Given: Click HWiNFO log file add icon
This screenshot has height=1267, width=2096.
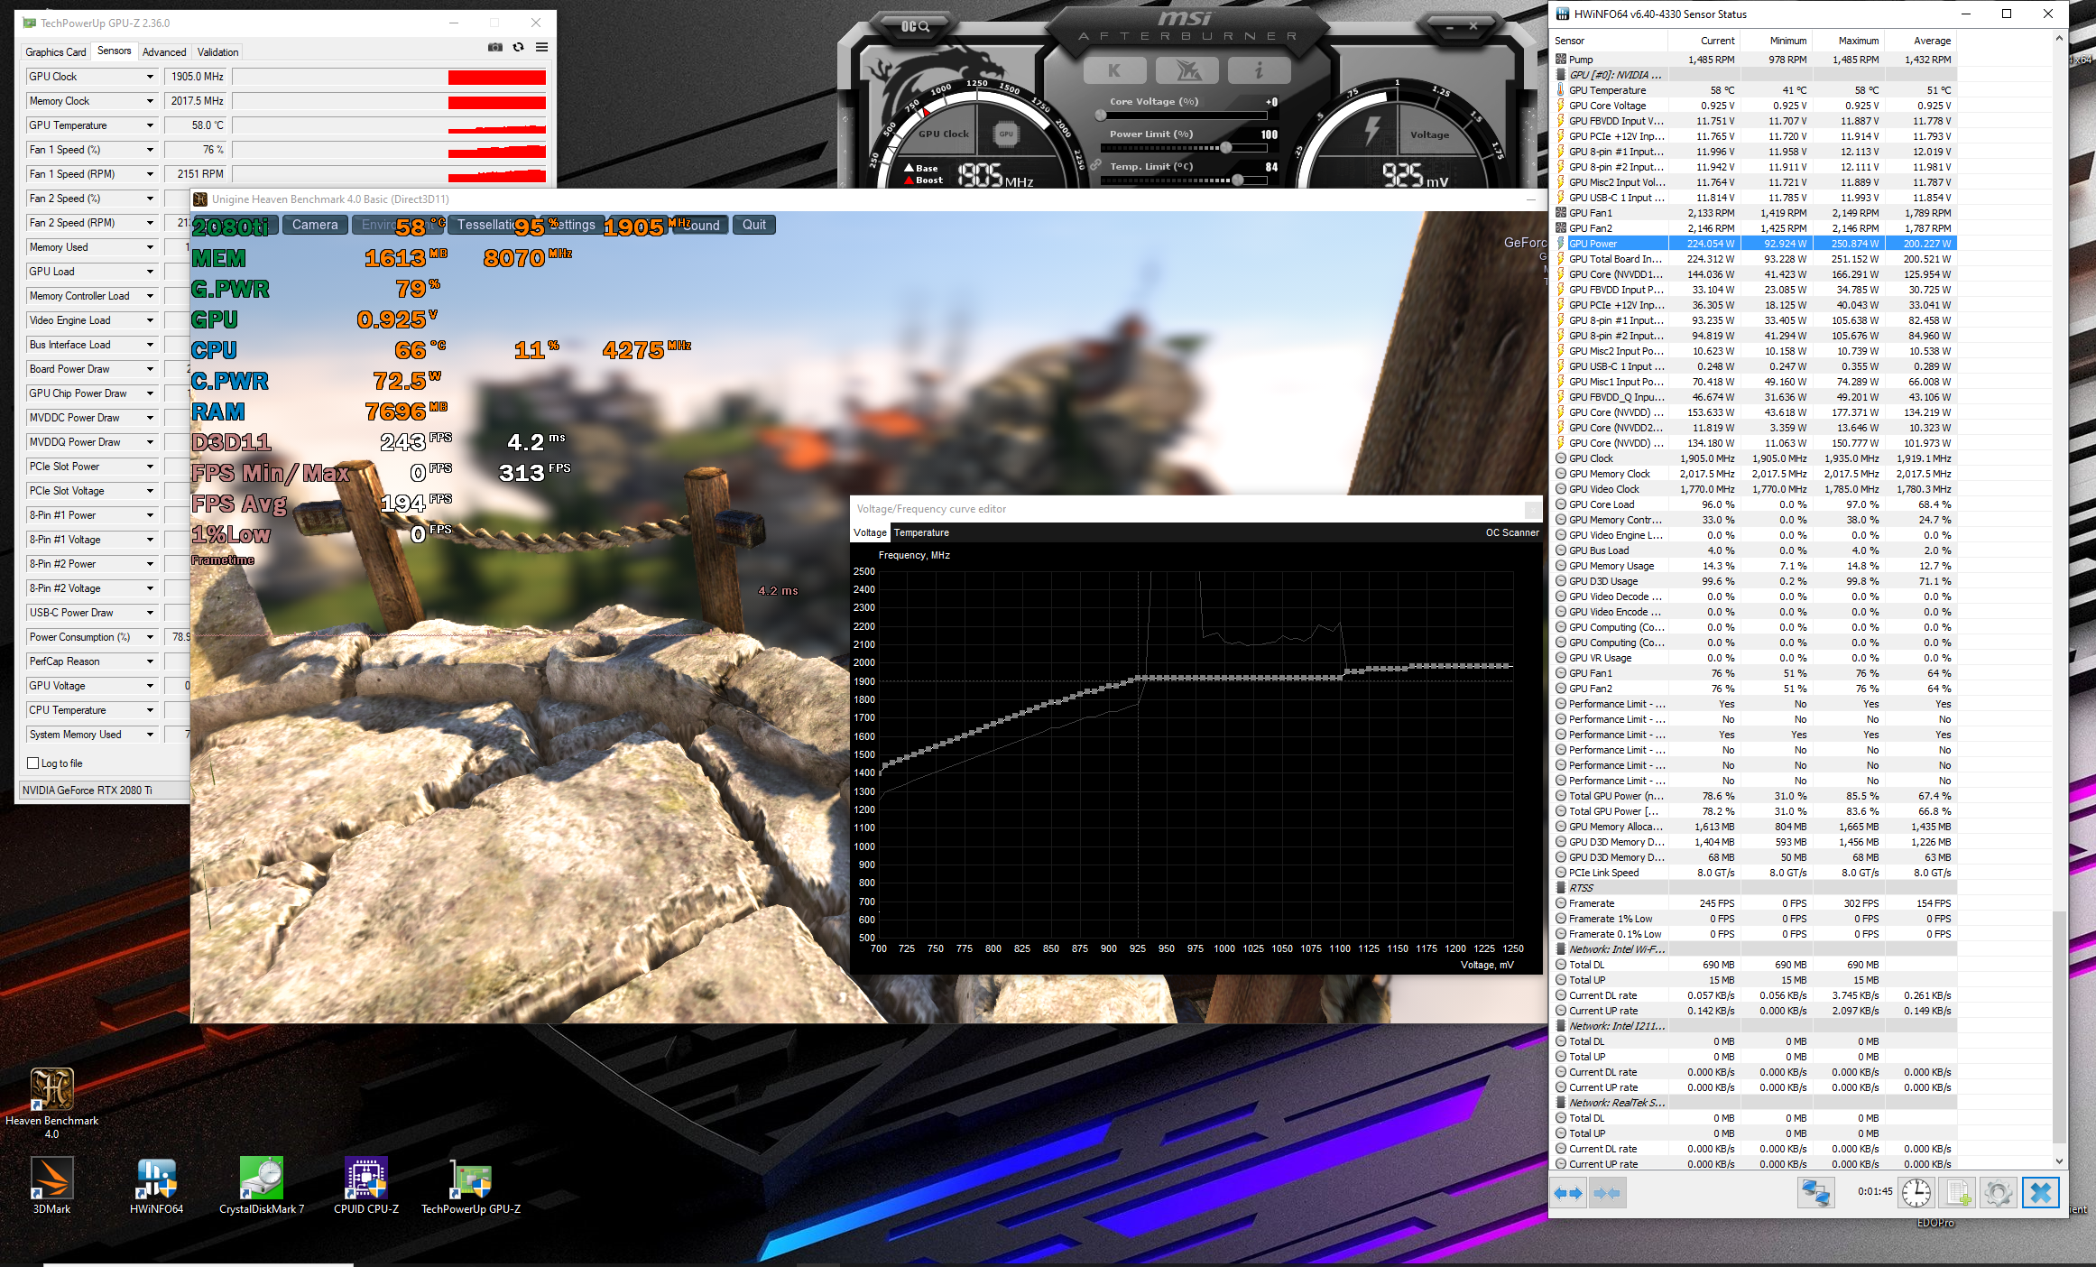Looking at the screenshot, I should pyautogui.click(x=1958, y=1193).
